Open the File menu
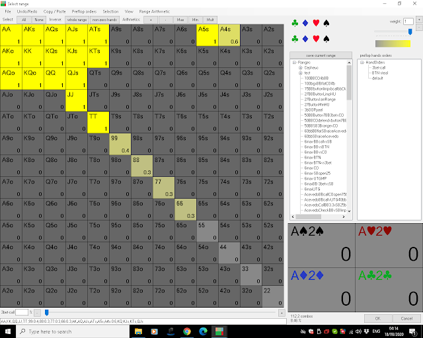 8,12
